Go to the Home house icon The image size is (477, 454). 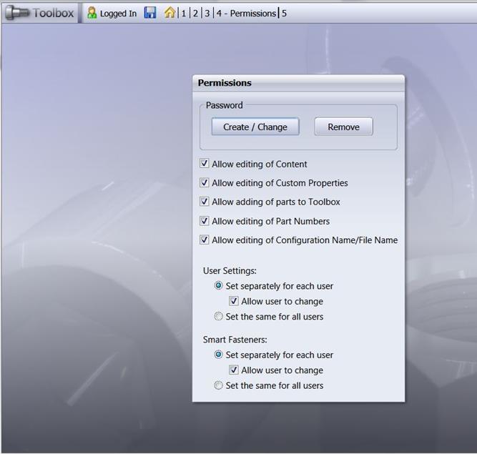point(169,13)
